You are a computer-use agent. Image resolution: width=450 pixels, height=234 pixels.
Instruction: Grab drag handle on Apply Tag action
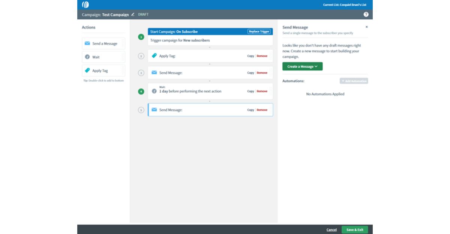[x=123, y=70]
